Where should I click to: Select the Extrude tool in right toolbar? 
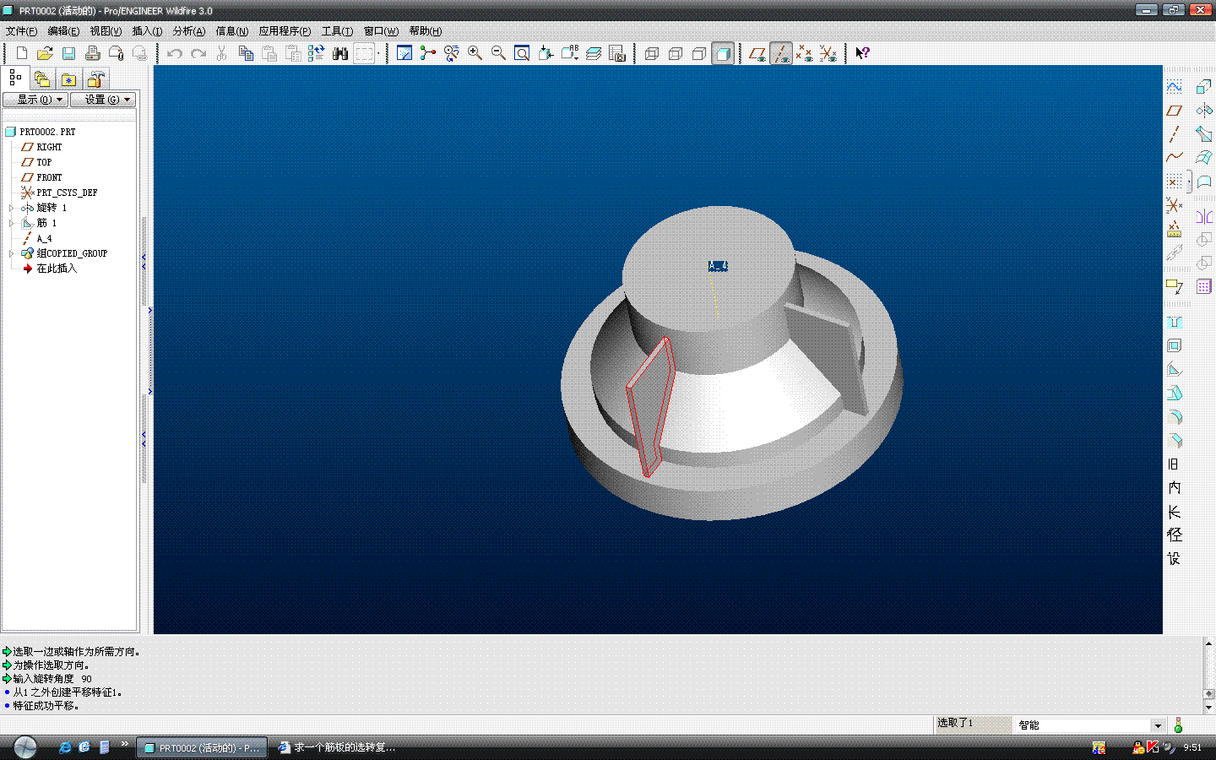point(1204,87)
